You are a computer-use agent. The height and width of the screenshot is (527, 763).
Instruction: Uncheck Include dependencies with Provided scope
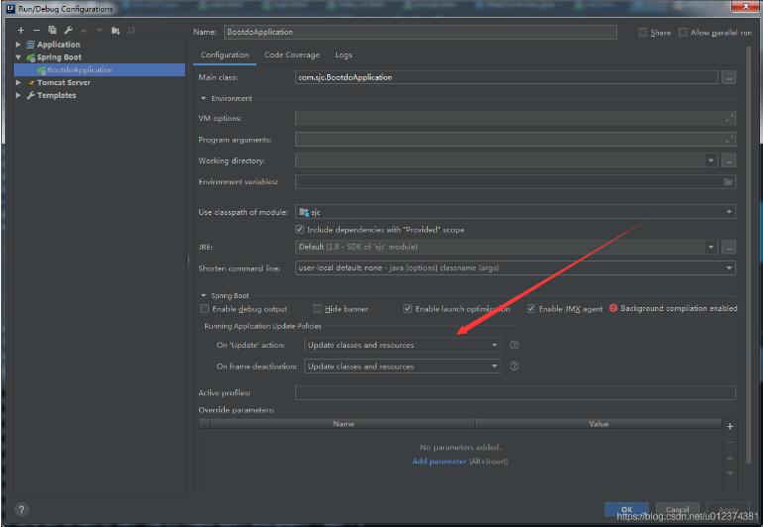[299, 229]
